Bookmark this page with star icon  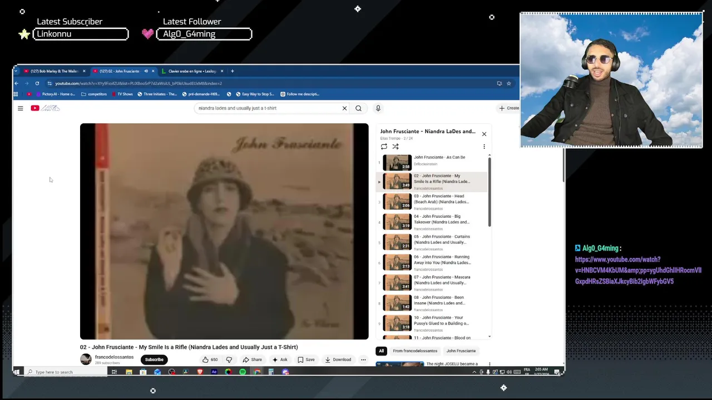point(508,83)
